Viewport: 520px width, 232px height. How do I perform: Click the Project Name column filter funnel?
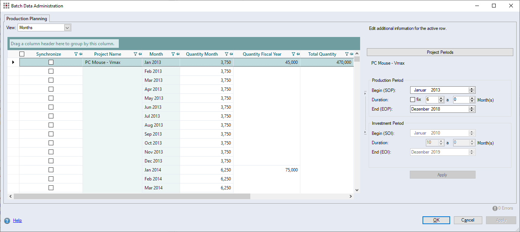click(135, 54)
